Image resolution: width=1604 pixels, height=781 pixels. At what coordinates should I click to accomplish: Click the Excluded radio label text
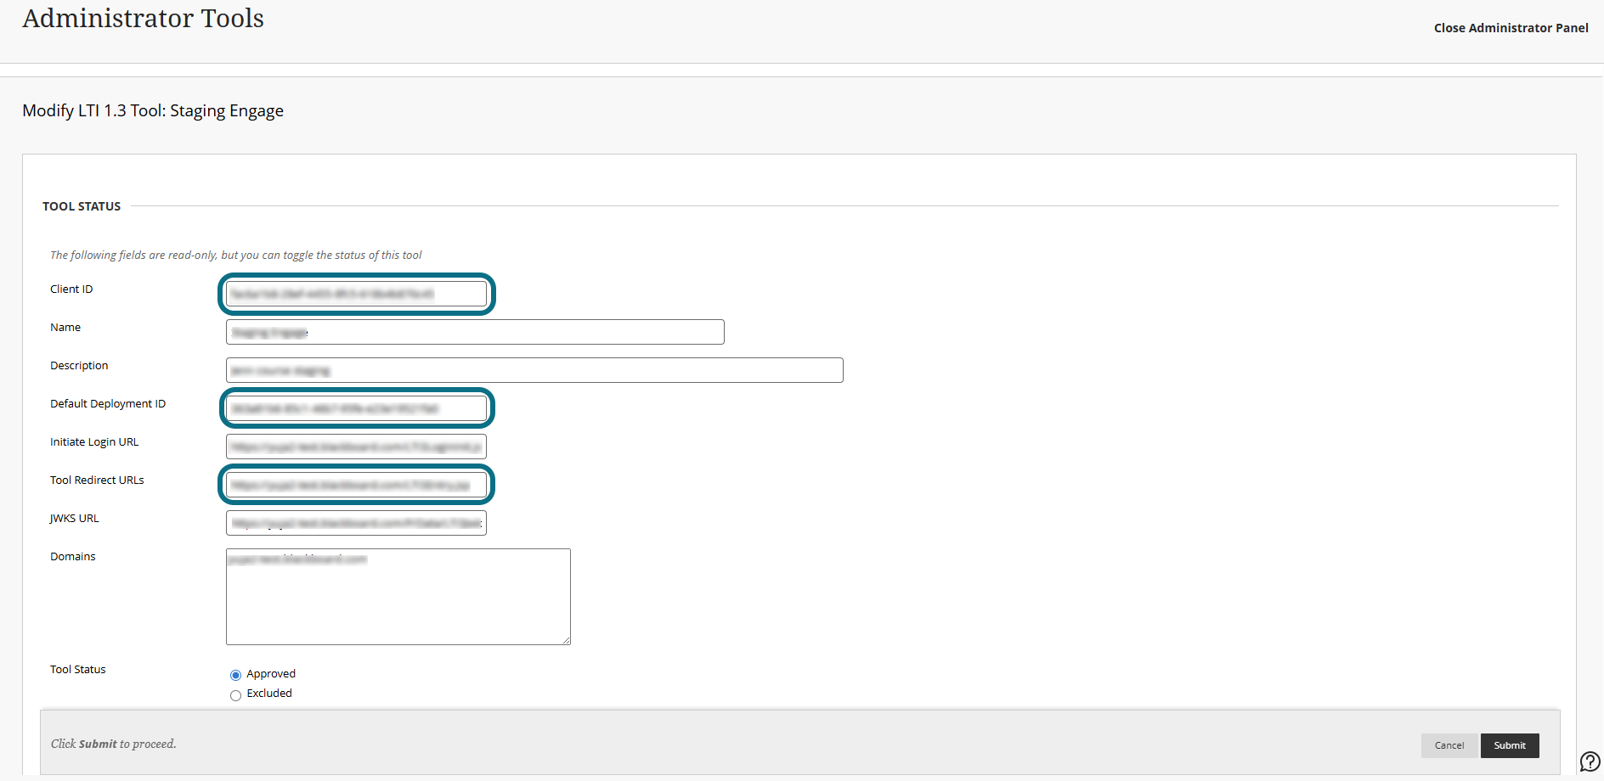pyautogui.click(x=269, y=694)
